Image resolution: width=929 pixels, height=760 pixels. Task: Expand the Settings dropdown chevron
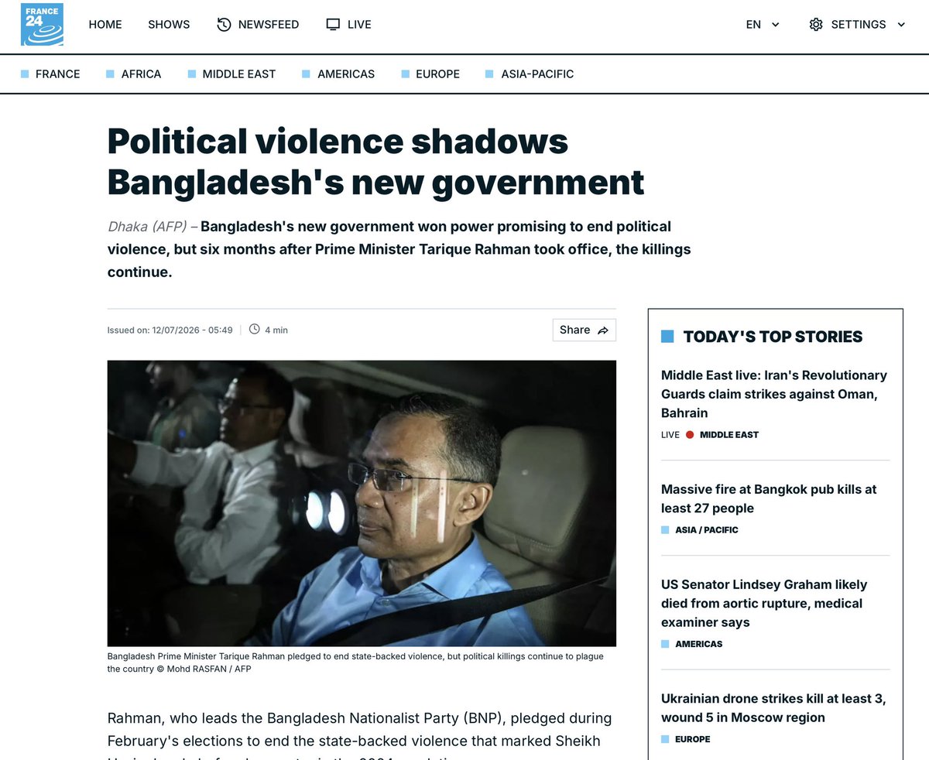[x=901, y=25]
